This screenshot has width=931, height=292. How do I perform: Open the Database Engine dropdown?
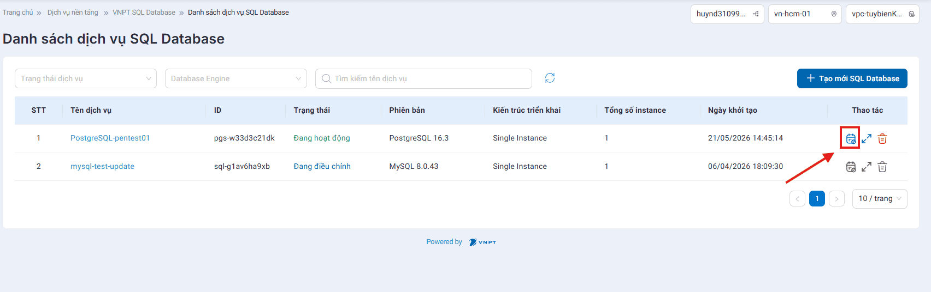236,78
